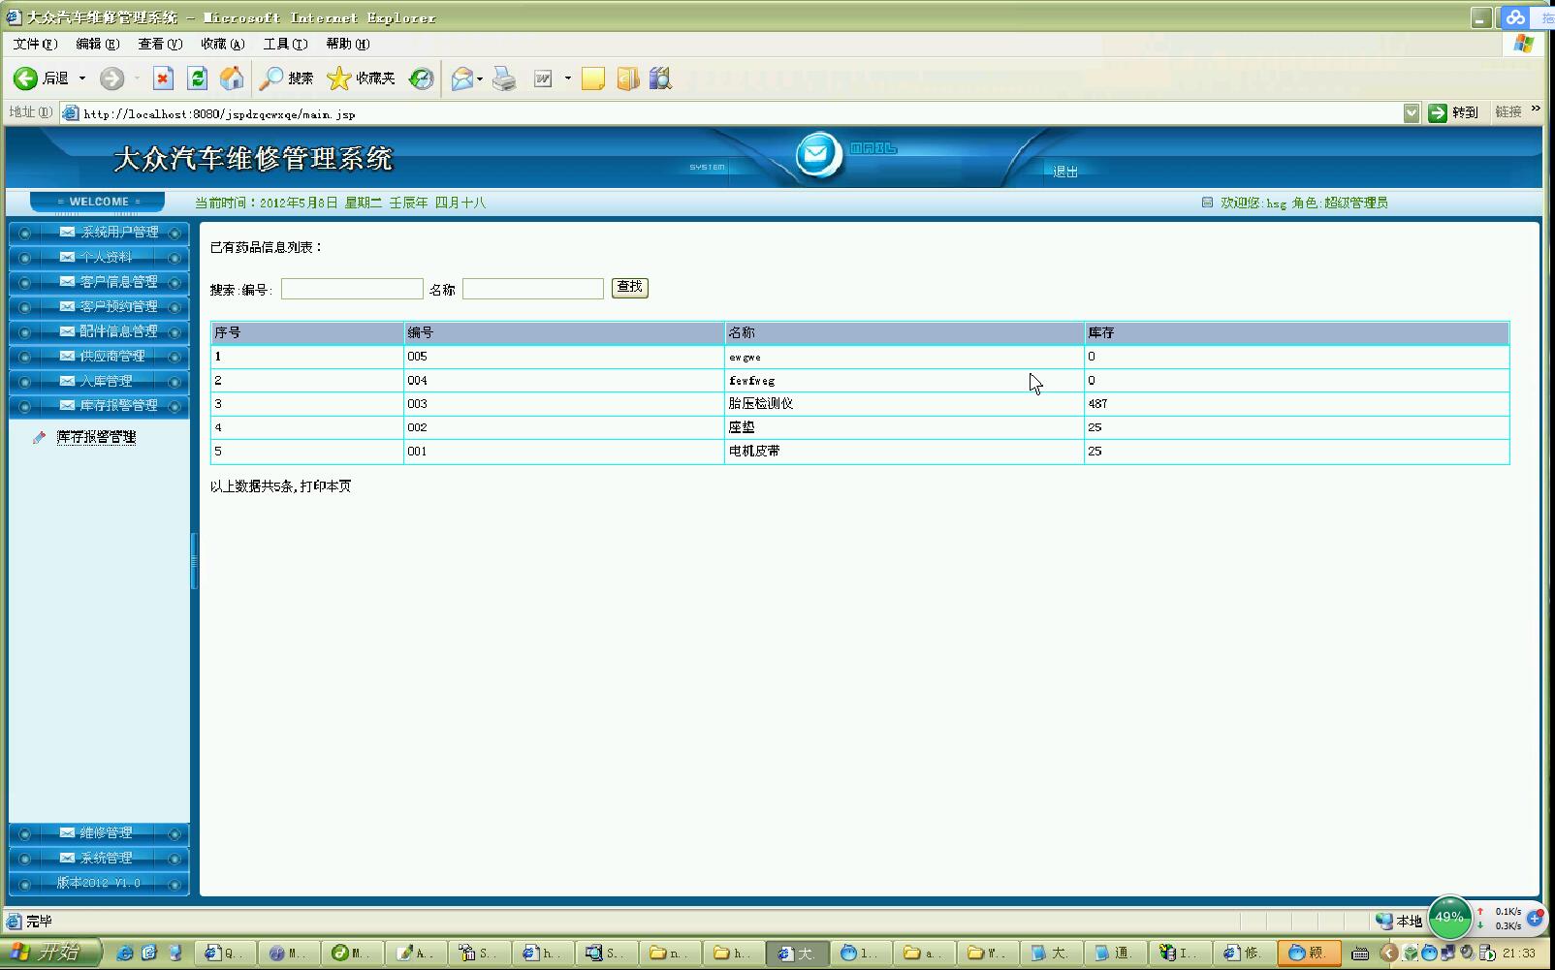Image resolution: width=1555 pixels, height=970 pixels.
Task: Expand 维修管理 sidebar menu
Action: click(99, 833)
